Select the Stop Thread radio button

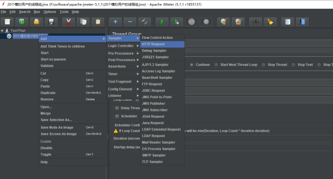point(263,65)
